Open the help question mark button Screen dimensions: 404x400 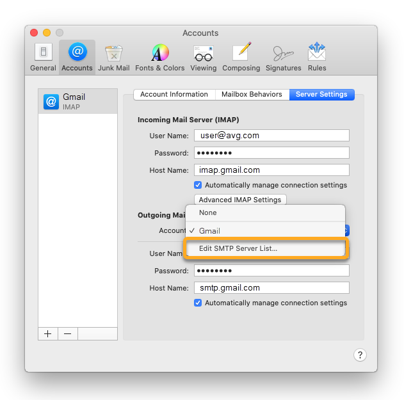pyautogui.click(x=360, y=355)
